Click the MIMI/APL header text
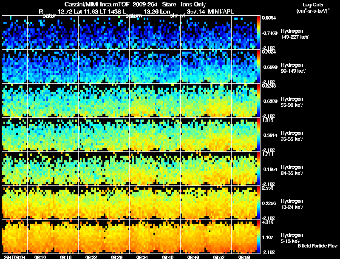This screenshot has height=259, width=340. pos(221,11)
